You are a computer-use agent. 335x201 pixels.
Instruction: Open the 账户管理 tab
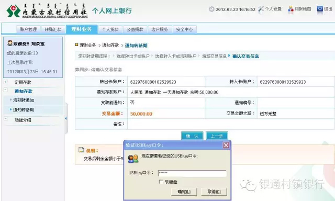tap(28, 29)
